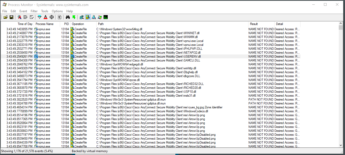The height and width of the screenshot is (155, 345).
Task: Open the Highlight dialog from the red A icon
Action: point(46,17)
